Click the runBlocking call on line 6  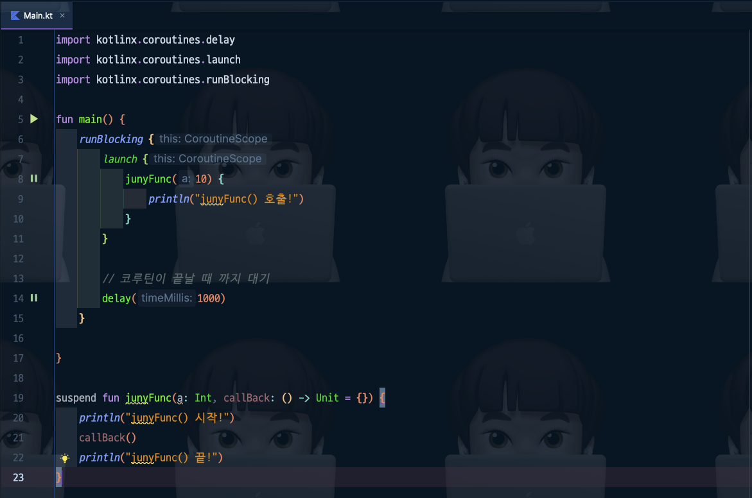pos(111,139)
